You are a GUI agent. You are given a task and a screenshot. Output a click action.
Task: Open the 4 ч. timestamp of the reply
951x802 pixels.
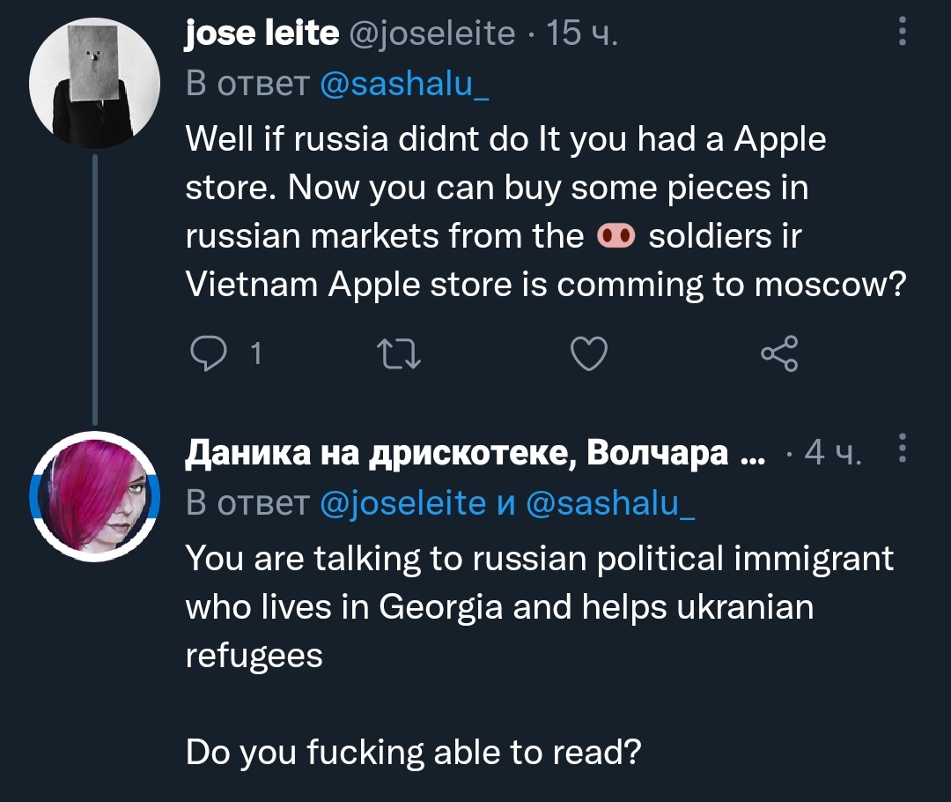834,453
